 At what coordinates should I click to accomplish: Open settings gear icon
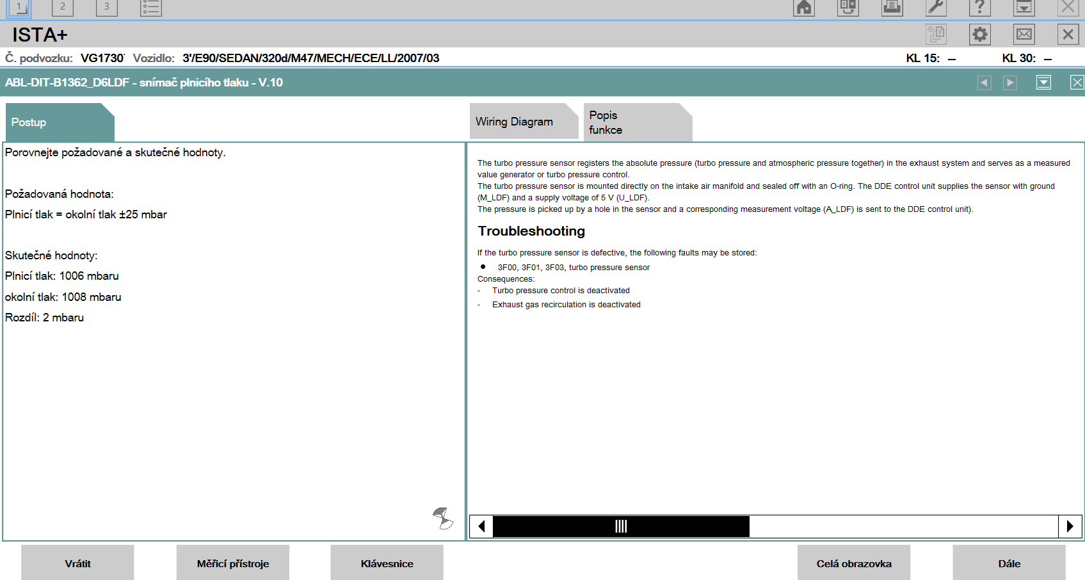980,34
